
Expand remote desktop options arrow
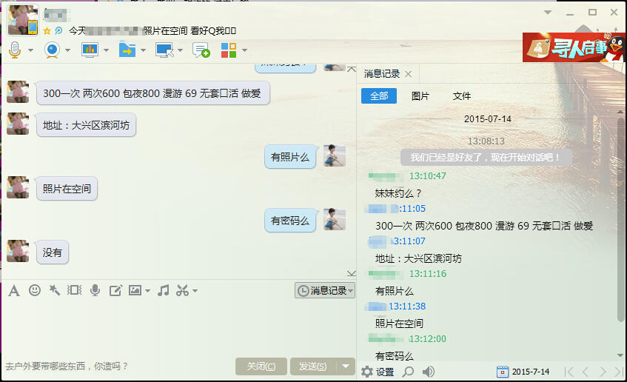pos(180,50)
